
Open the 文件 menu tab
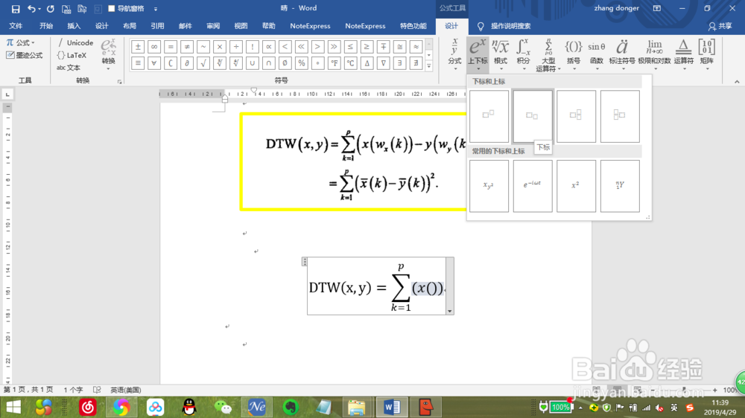click(x=16, y=26)
